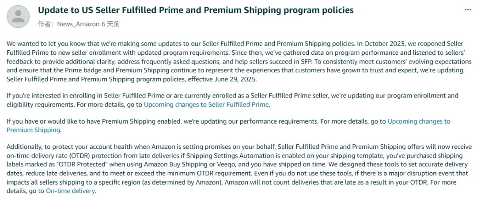Open the three-dot more options menu
Viewport: 477px width, 200px height.
[x=468, y=10]
